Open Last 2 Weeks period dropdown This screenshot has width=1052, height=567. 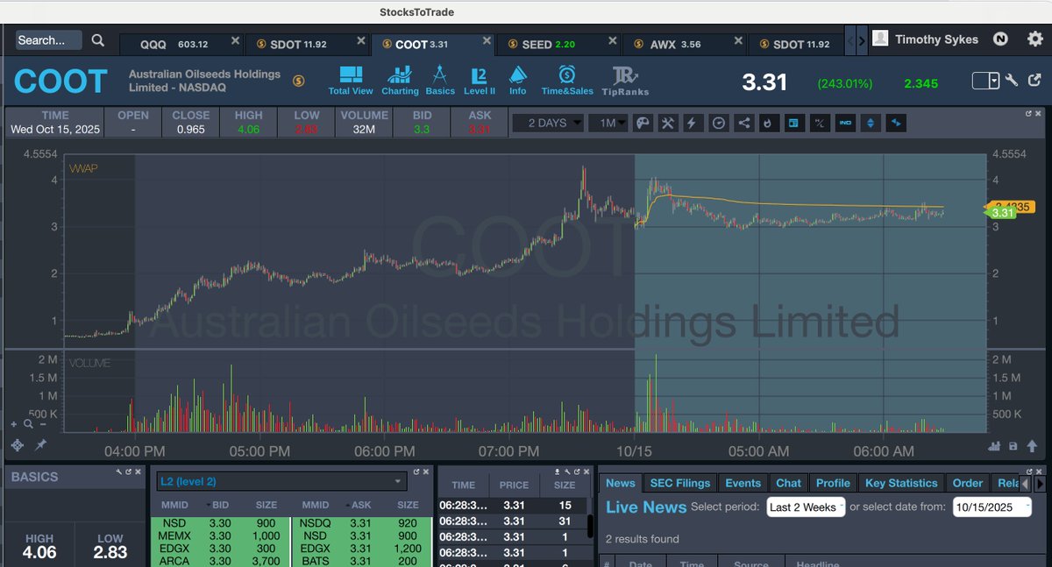(806, 507)
